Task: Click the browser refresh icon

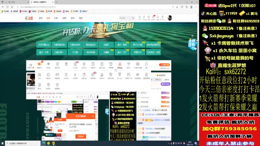Action: coord(7,7)
